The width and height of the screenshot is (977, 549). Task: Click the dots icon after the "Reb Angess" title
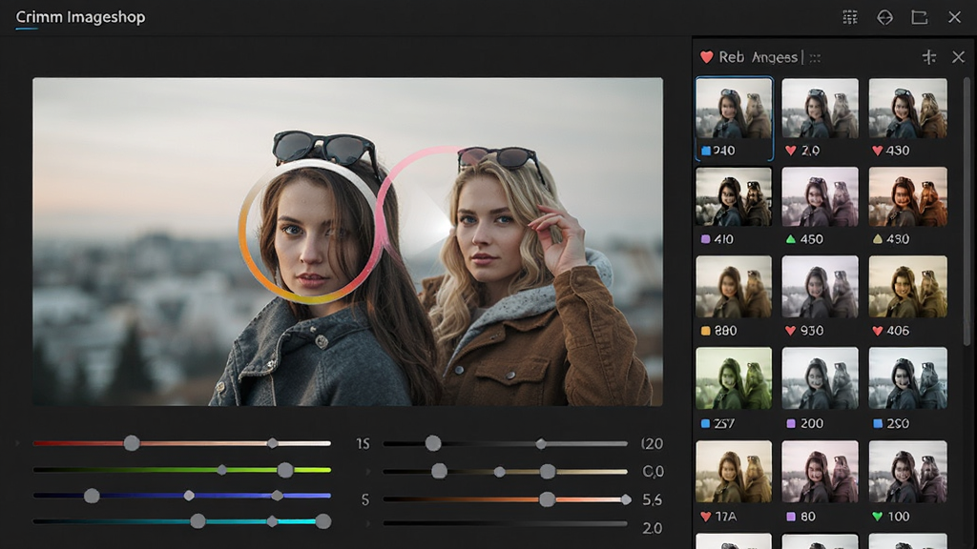(x=815, y=58)
